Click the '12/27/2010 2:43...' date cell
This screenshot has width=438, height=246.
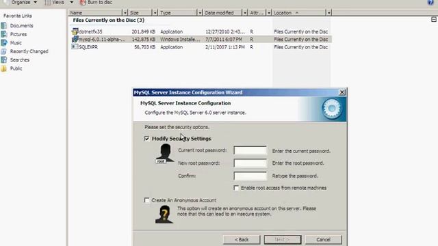(x=225, y=31)
